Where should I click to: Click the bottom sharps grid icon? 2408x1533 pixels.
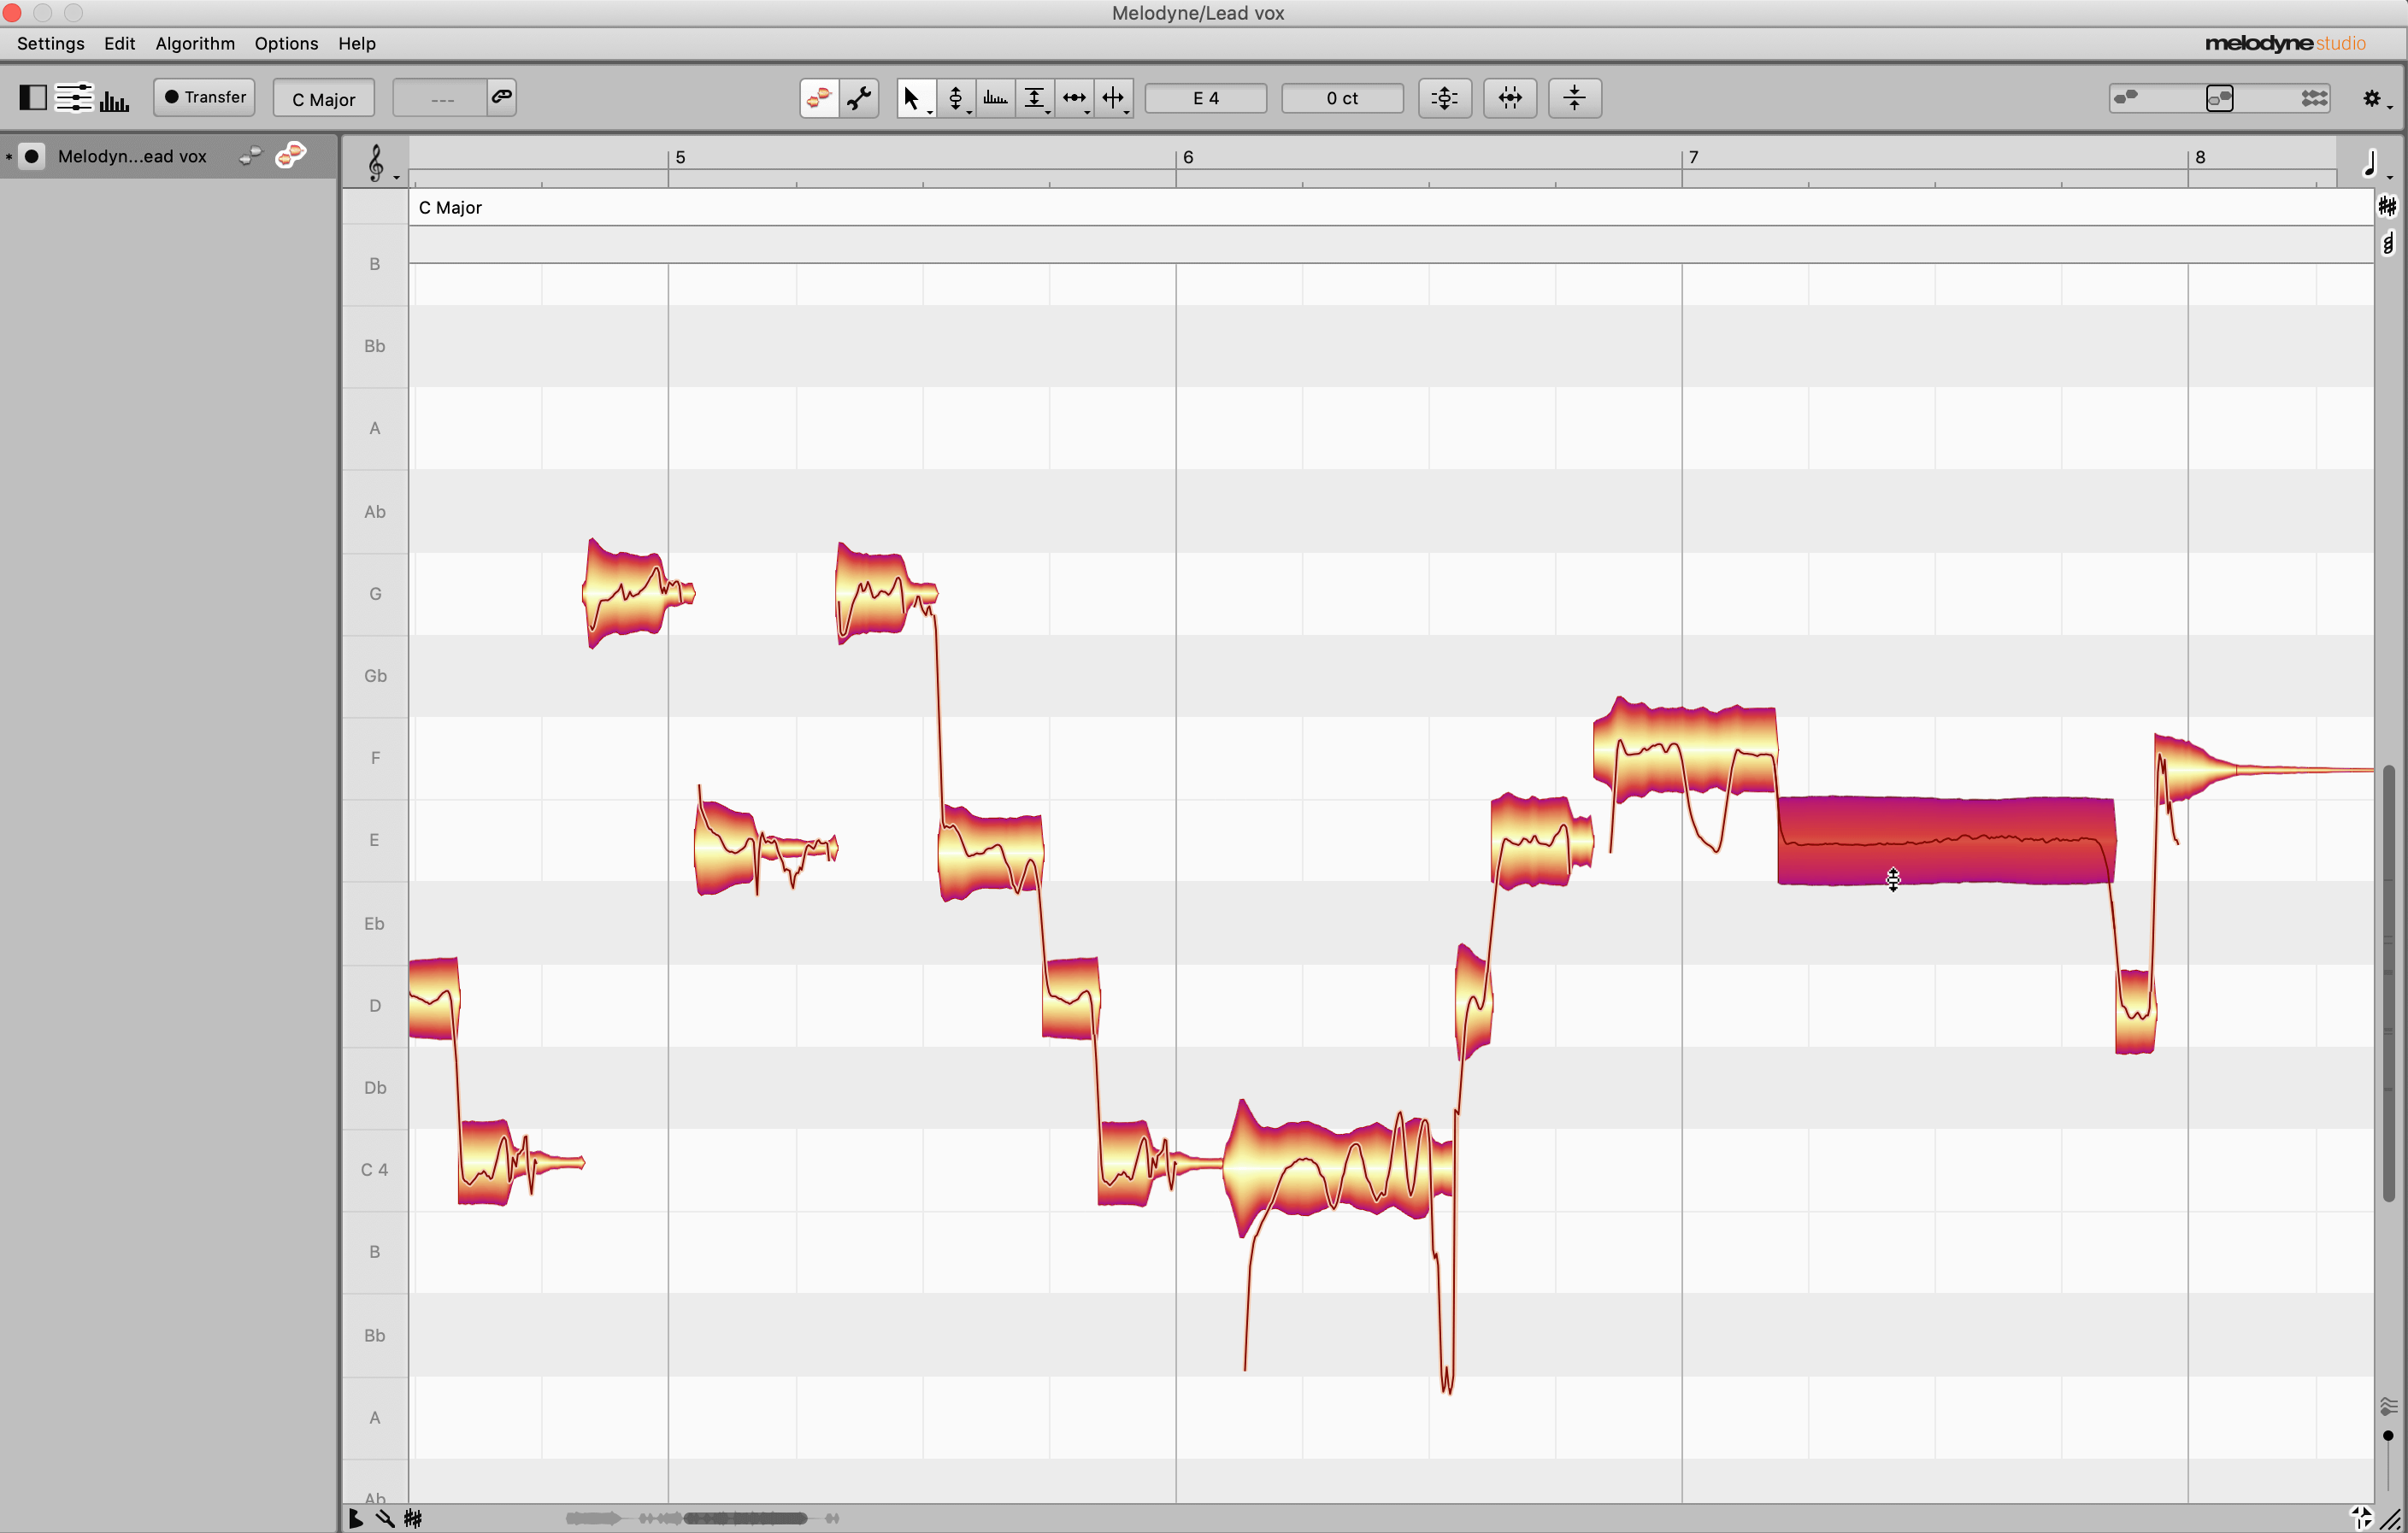click(x=413, y=1518)
